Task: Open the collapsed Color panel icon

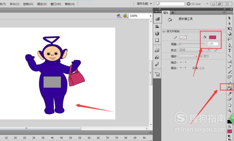Action: (x=158, y=19)
